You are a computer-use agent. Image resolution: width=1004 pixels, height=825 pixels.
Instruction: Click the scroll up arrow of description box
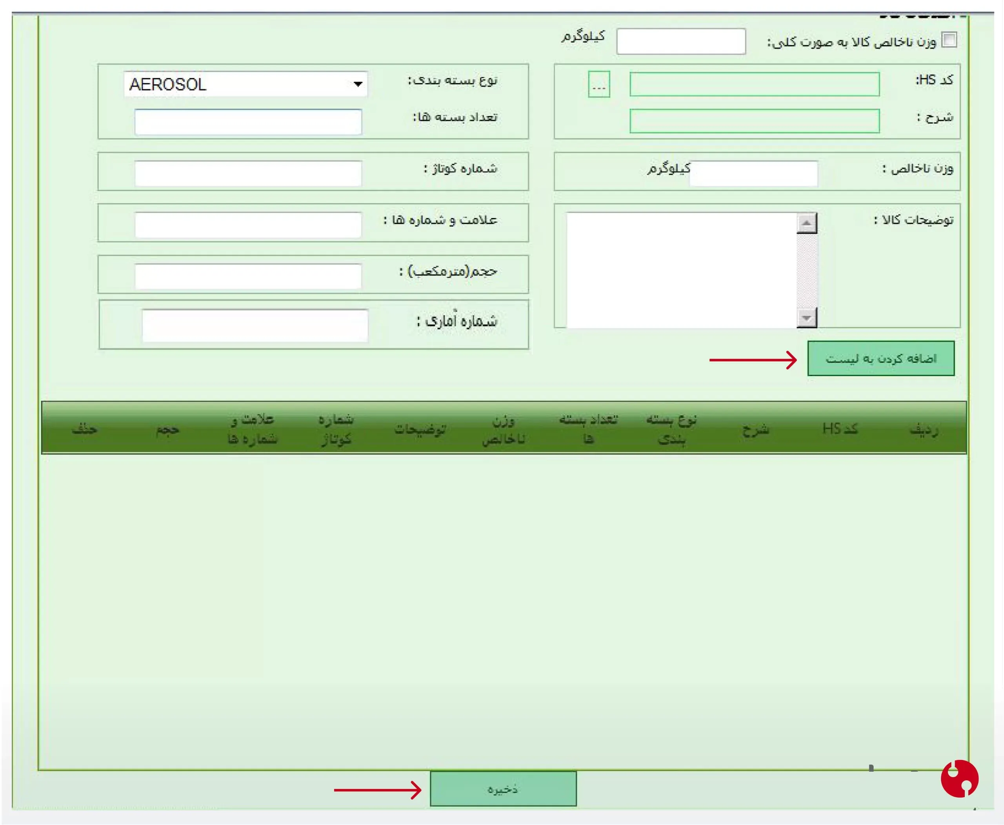(x=807, y=223)
